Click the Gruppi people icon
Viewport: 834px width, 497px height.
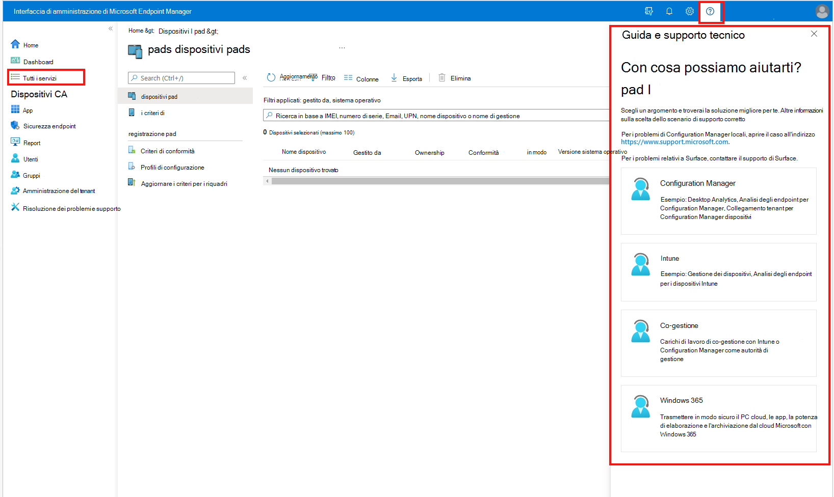15,175
